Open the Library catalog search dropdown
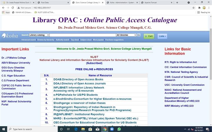Viewport: 212px width, 132px height. coord(39,35)
